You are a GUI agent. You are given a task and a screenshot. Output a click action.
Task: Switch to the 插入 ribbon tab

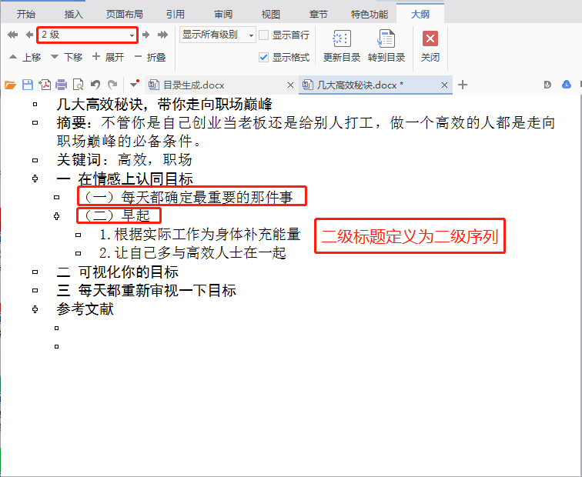click(73, 15)
